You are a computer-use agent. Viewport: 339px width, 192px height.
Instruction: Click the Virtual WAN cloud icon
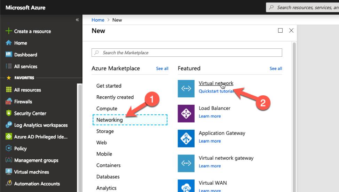[x=186, y=186]
